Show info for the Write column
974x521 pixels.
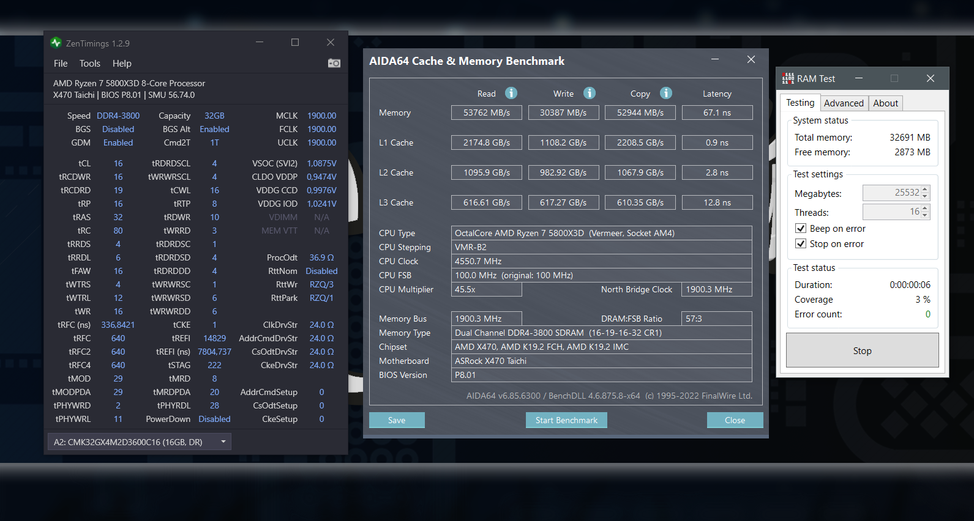click(x=590, y=93)
